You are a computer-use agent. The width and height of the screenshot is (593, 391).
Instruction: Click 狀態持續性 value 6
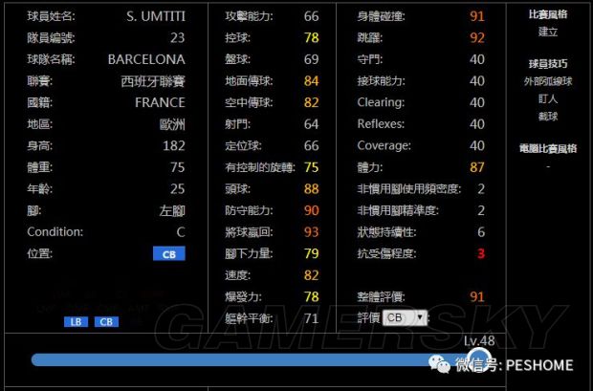[x=481, y=231]
